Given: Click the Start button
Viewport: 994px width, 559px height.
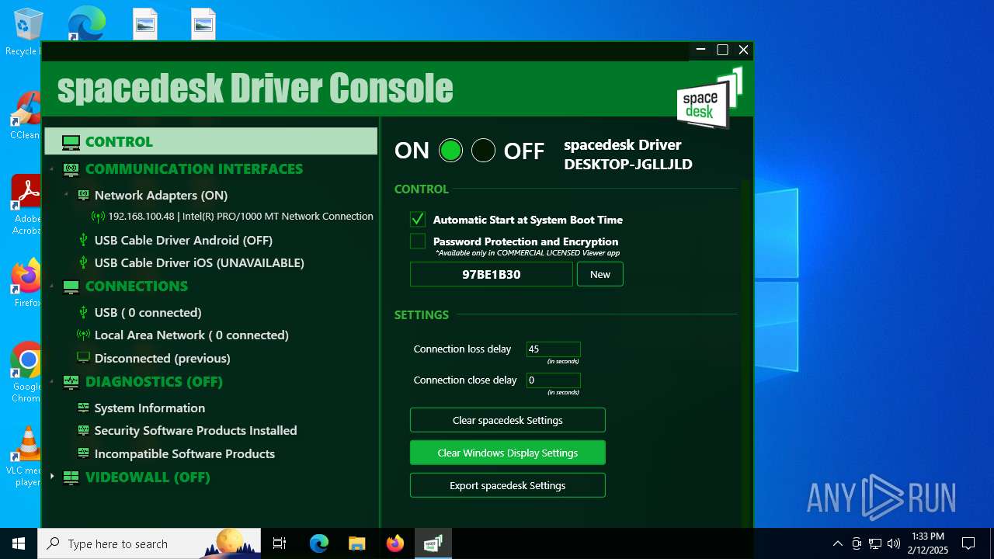Looking at the screenshot, I should (x=19, y=543).
